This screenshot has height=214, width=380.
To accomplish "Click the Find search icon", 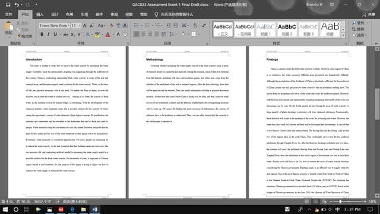I will (354, 23).
